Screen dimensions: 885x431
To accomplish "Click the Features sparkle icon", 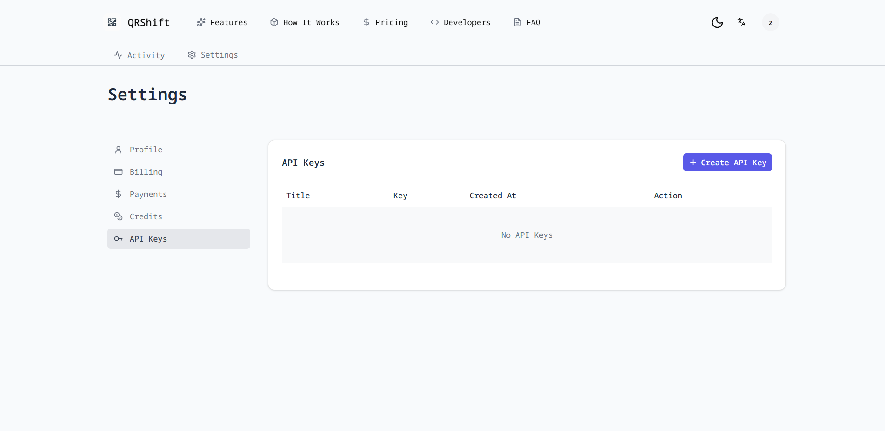I will pos(201,22).
